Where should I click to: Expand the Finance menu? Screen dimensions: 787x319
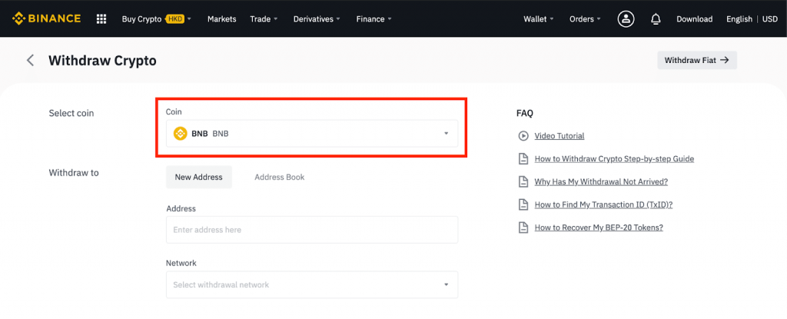[x=374, y=19]
